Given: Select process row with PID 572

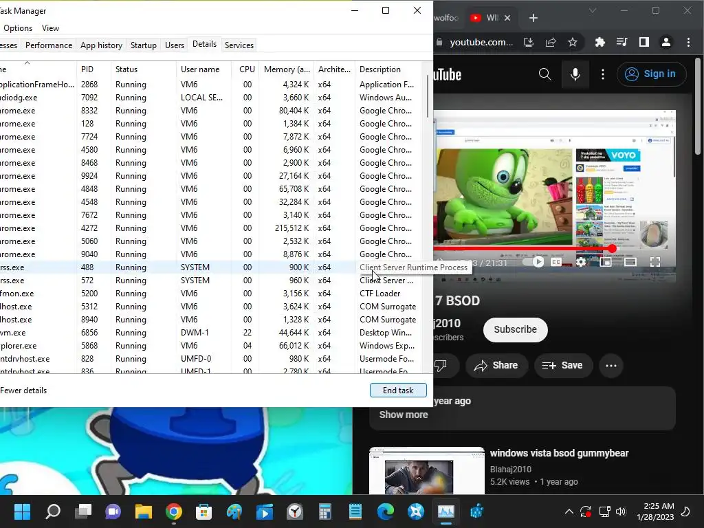Looking at the screenshot, I should [x=210, y=280].
